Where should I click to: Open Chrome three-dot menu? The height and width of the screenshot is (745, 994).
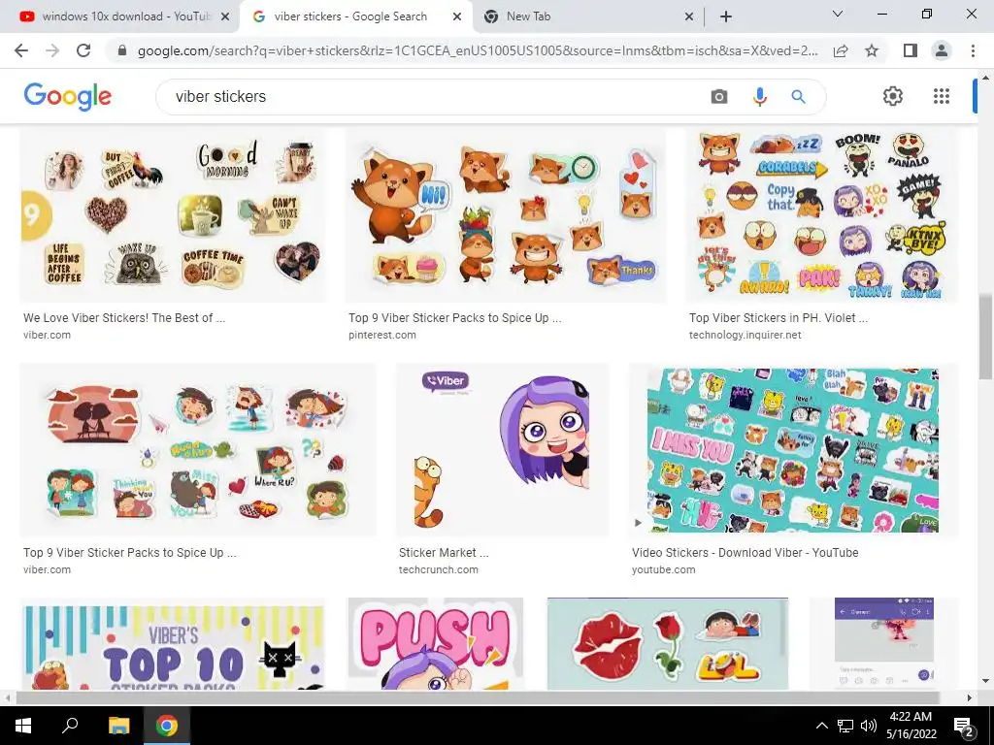973,50
